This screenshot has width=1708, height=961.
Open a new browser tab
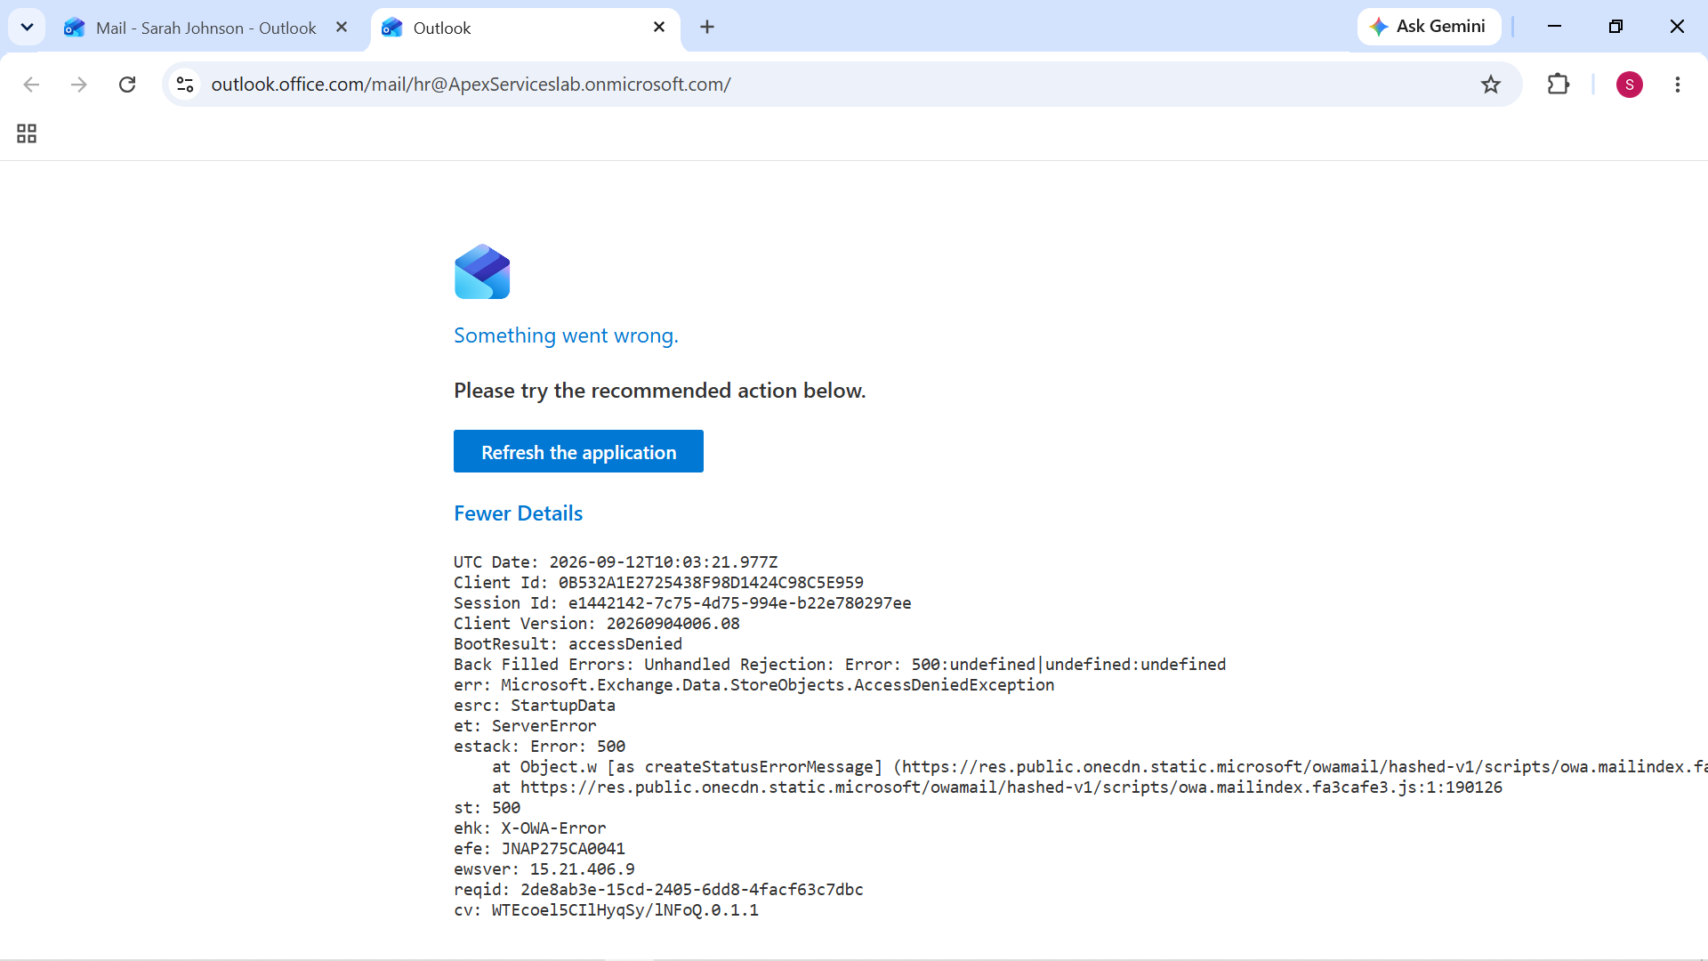coord(707,28)
